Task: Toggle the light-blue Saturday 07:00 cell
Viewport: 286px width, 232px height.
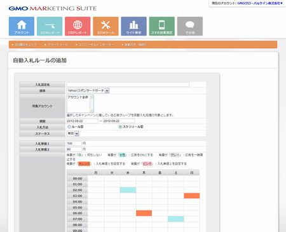Action: [x=176, y=219]
